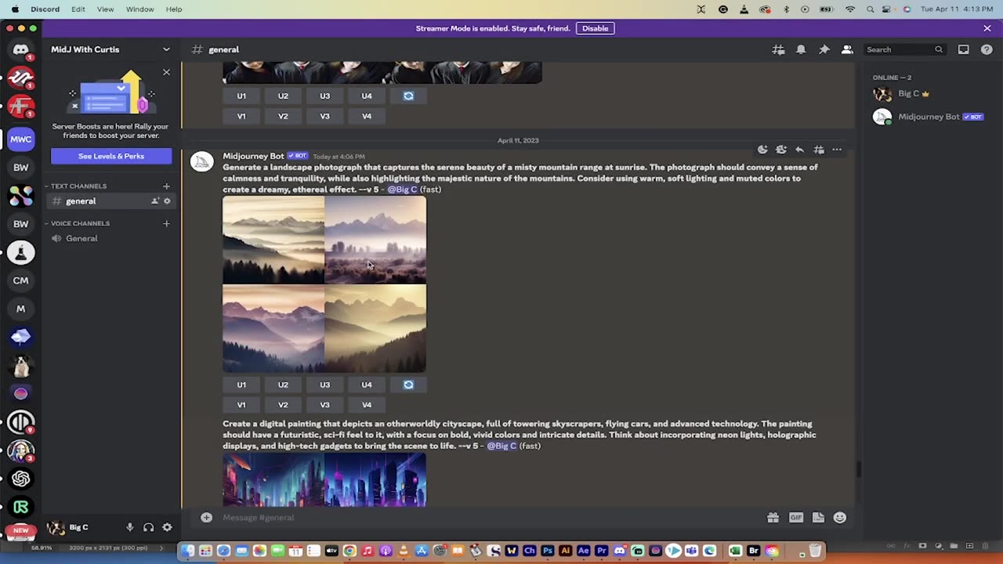Disable Streamer Mode

(595, 28)
